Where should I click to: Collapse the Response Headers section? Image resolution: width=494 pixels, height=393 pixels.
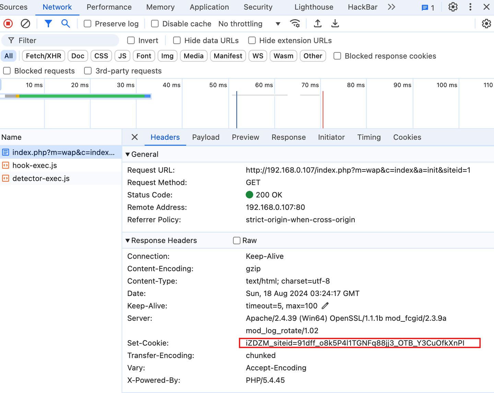[x=128, y=240]
